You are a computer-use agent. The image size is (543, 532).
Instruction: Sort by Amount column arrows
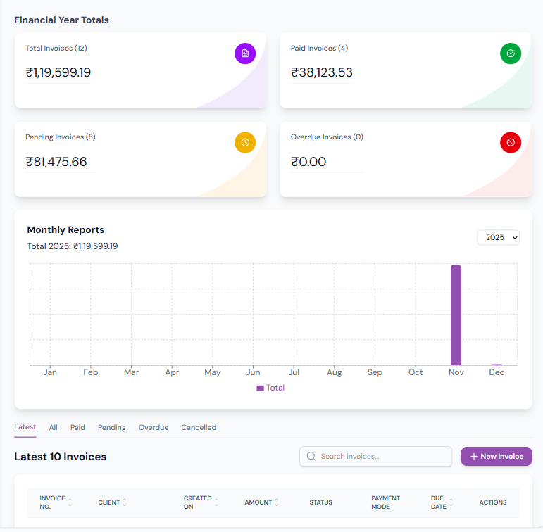(x=277, y=502)
